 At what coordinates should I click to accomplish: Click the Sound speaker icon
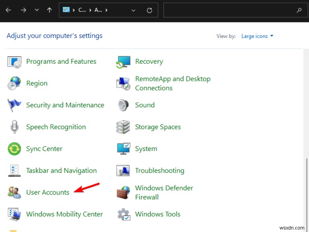(124, 105)
